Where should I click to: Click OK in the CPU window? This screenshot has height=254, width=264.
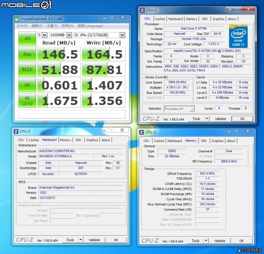click(x=242, y=119)
